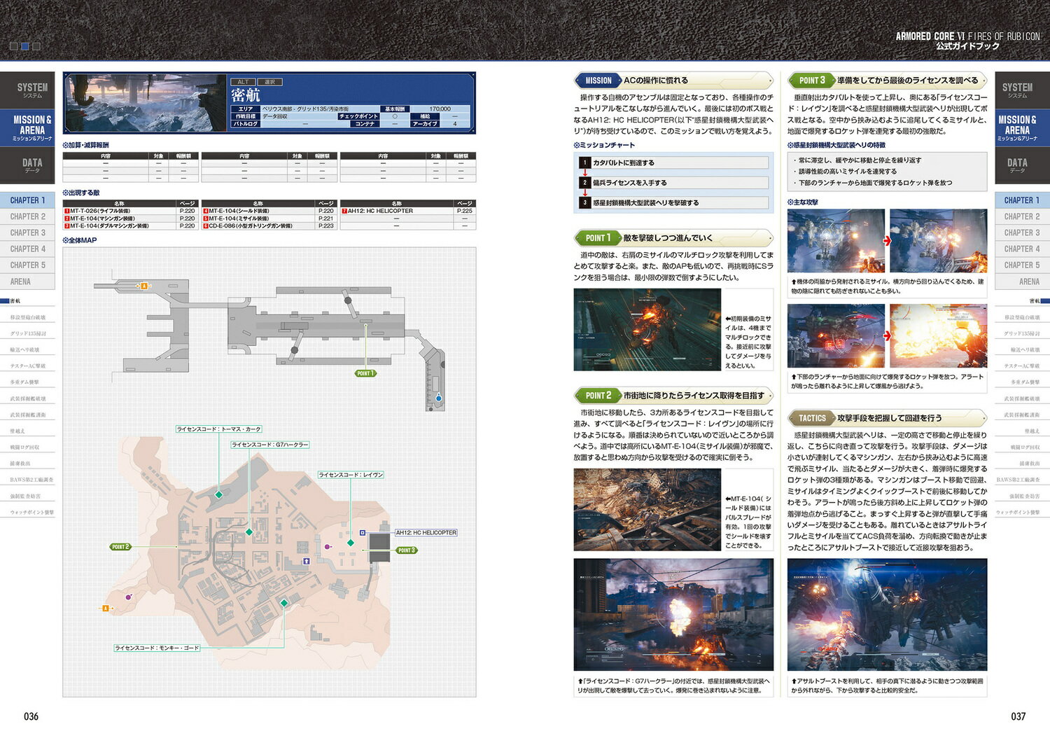
Task: Click the POINT 1 combat screenshot
Action: coord(647,330)
